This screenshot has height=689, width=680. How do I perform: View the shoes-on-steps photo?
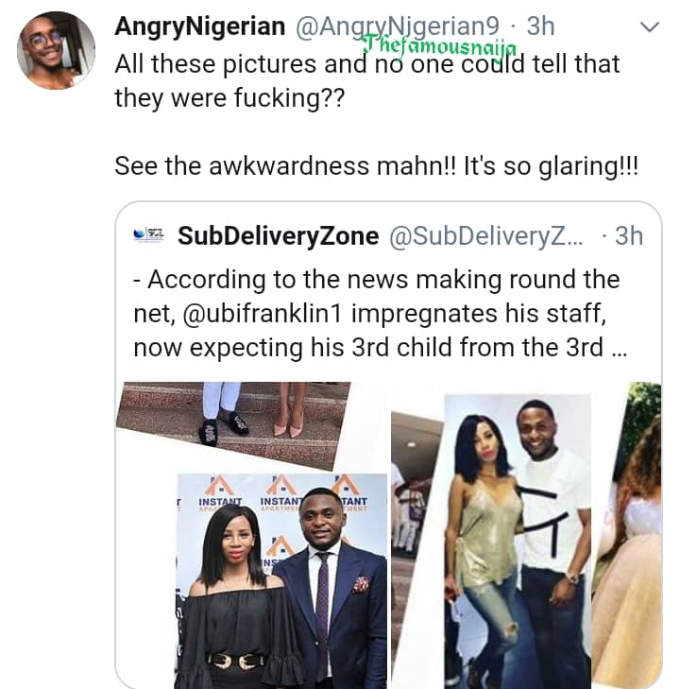pyautogui.click(x=233, y=421)
